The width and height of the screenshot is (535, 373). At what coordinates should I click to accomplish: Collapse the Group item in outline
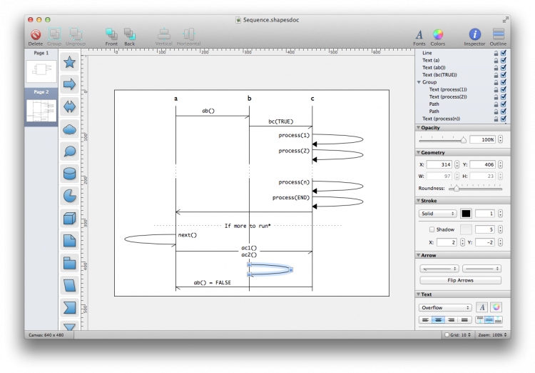419,82
